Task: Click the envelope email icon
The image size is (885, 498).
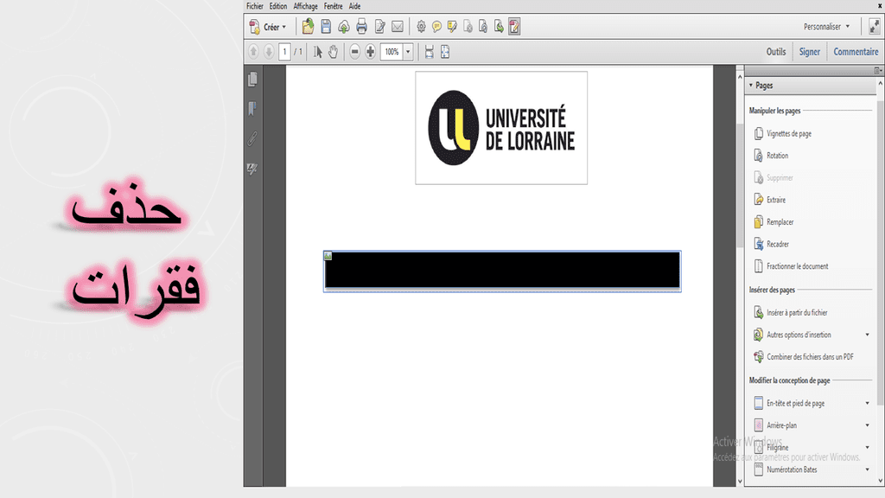Action: [398, 27]
